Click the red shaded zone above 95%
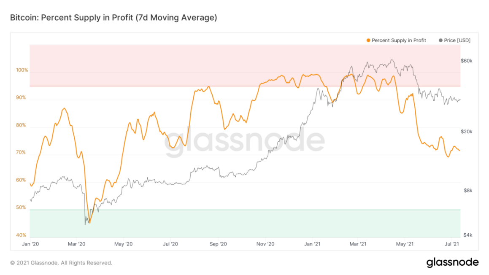489x275 pixels. coord(169,63)
